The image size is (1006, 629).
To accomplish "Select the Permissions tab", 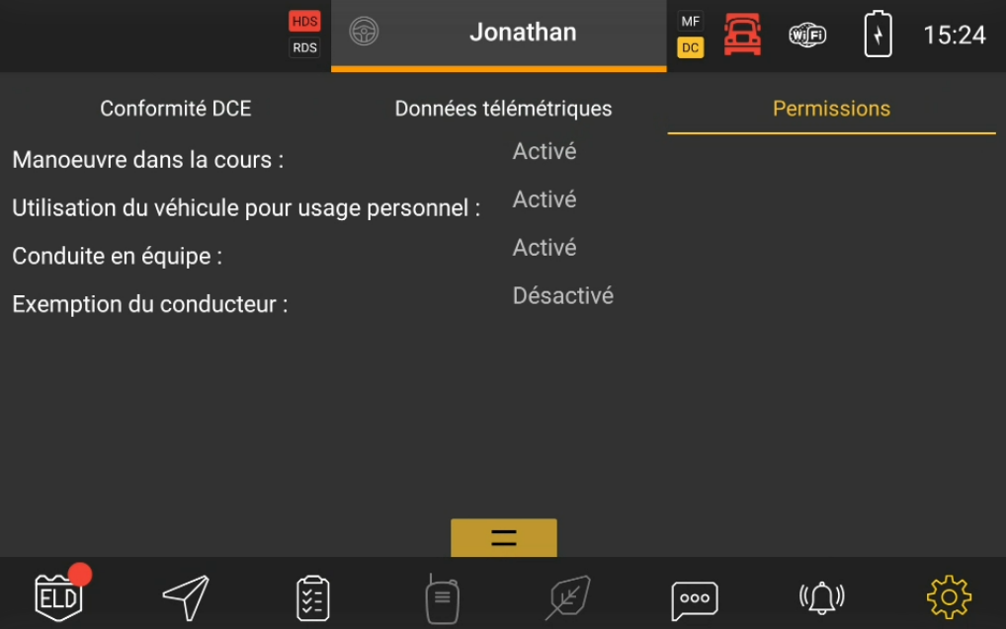I will [831, 109].
